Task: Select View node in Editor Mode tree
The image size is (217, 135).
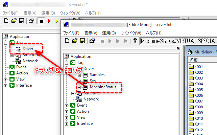Action: click(x=81, y=117)
